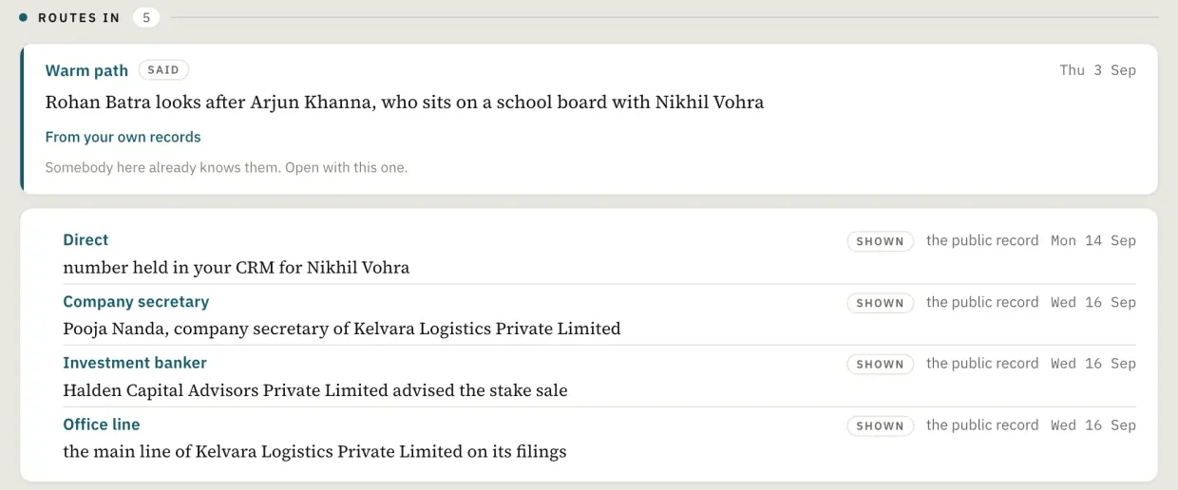Click the Routes In bullet dot icon

[x=23, y=17]
